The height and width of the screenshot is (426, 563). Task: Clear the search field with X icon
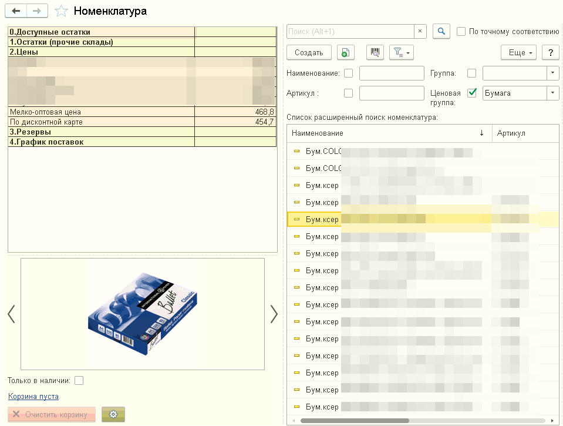(x=420, y=32)
